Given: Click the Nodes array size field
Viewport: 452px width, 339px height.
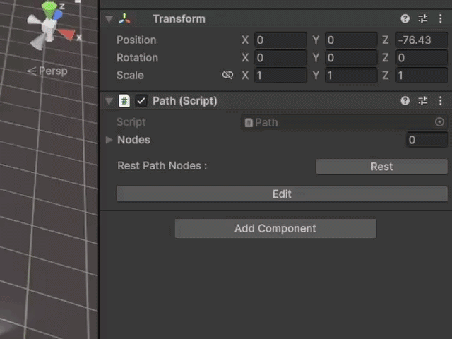Looking at the screenshot, I should point(427,140).
